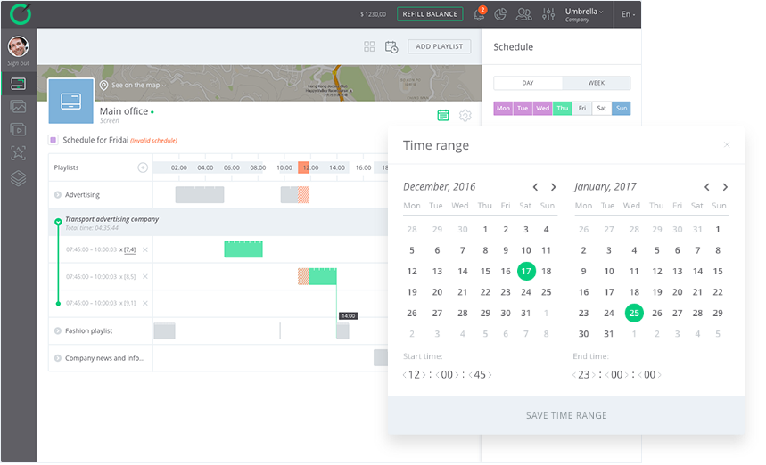Go to previous month in January calendar
This screenshot has width=766, height=465.
[707, 187]
